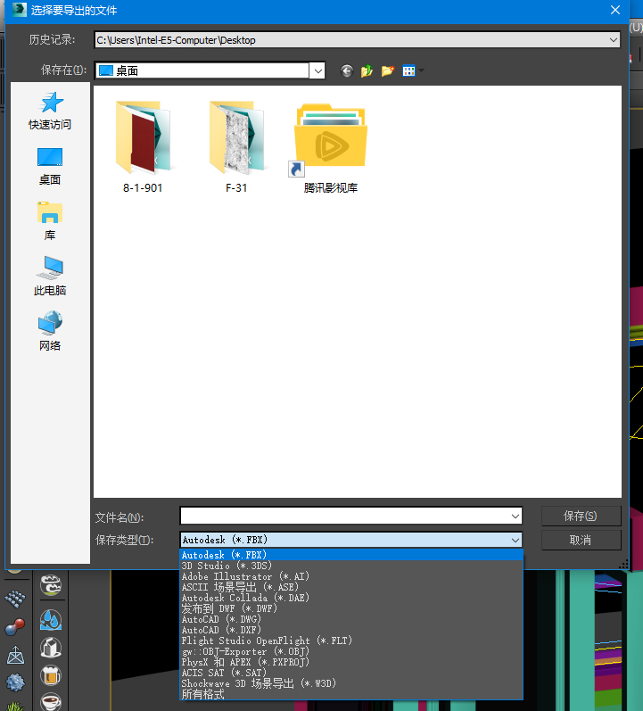Open the file name history dropdown arrow
This screenshot has height=711, width=643.
515,516
